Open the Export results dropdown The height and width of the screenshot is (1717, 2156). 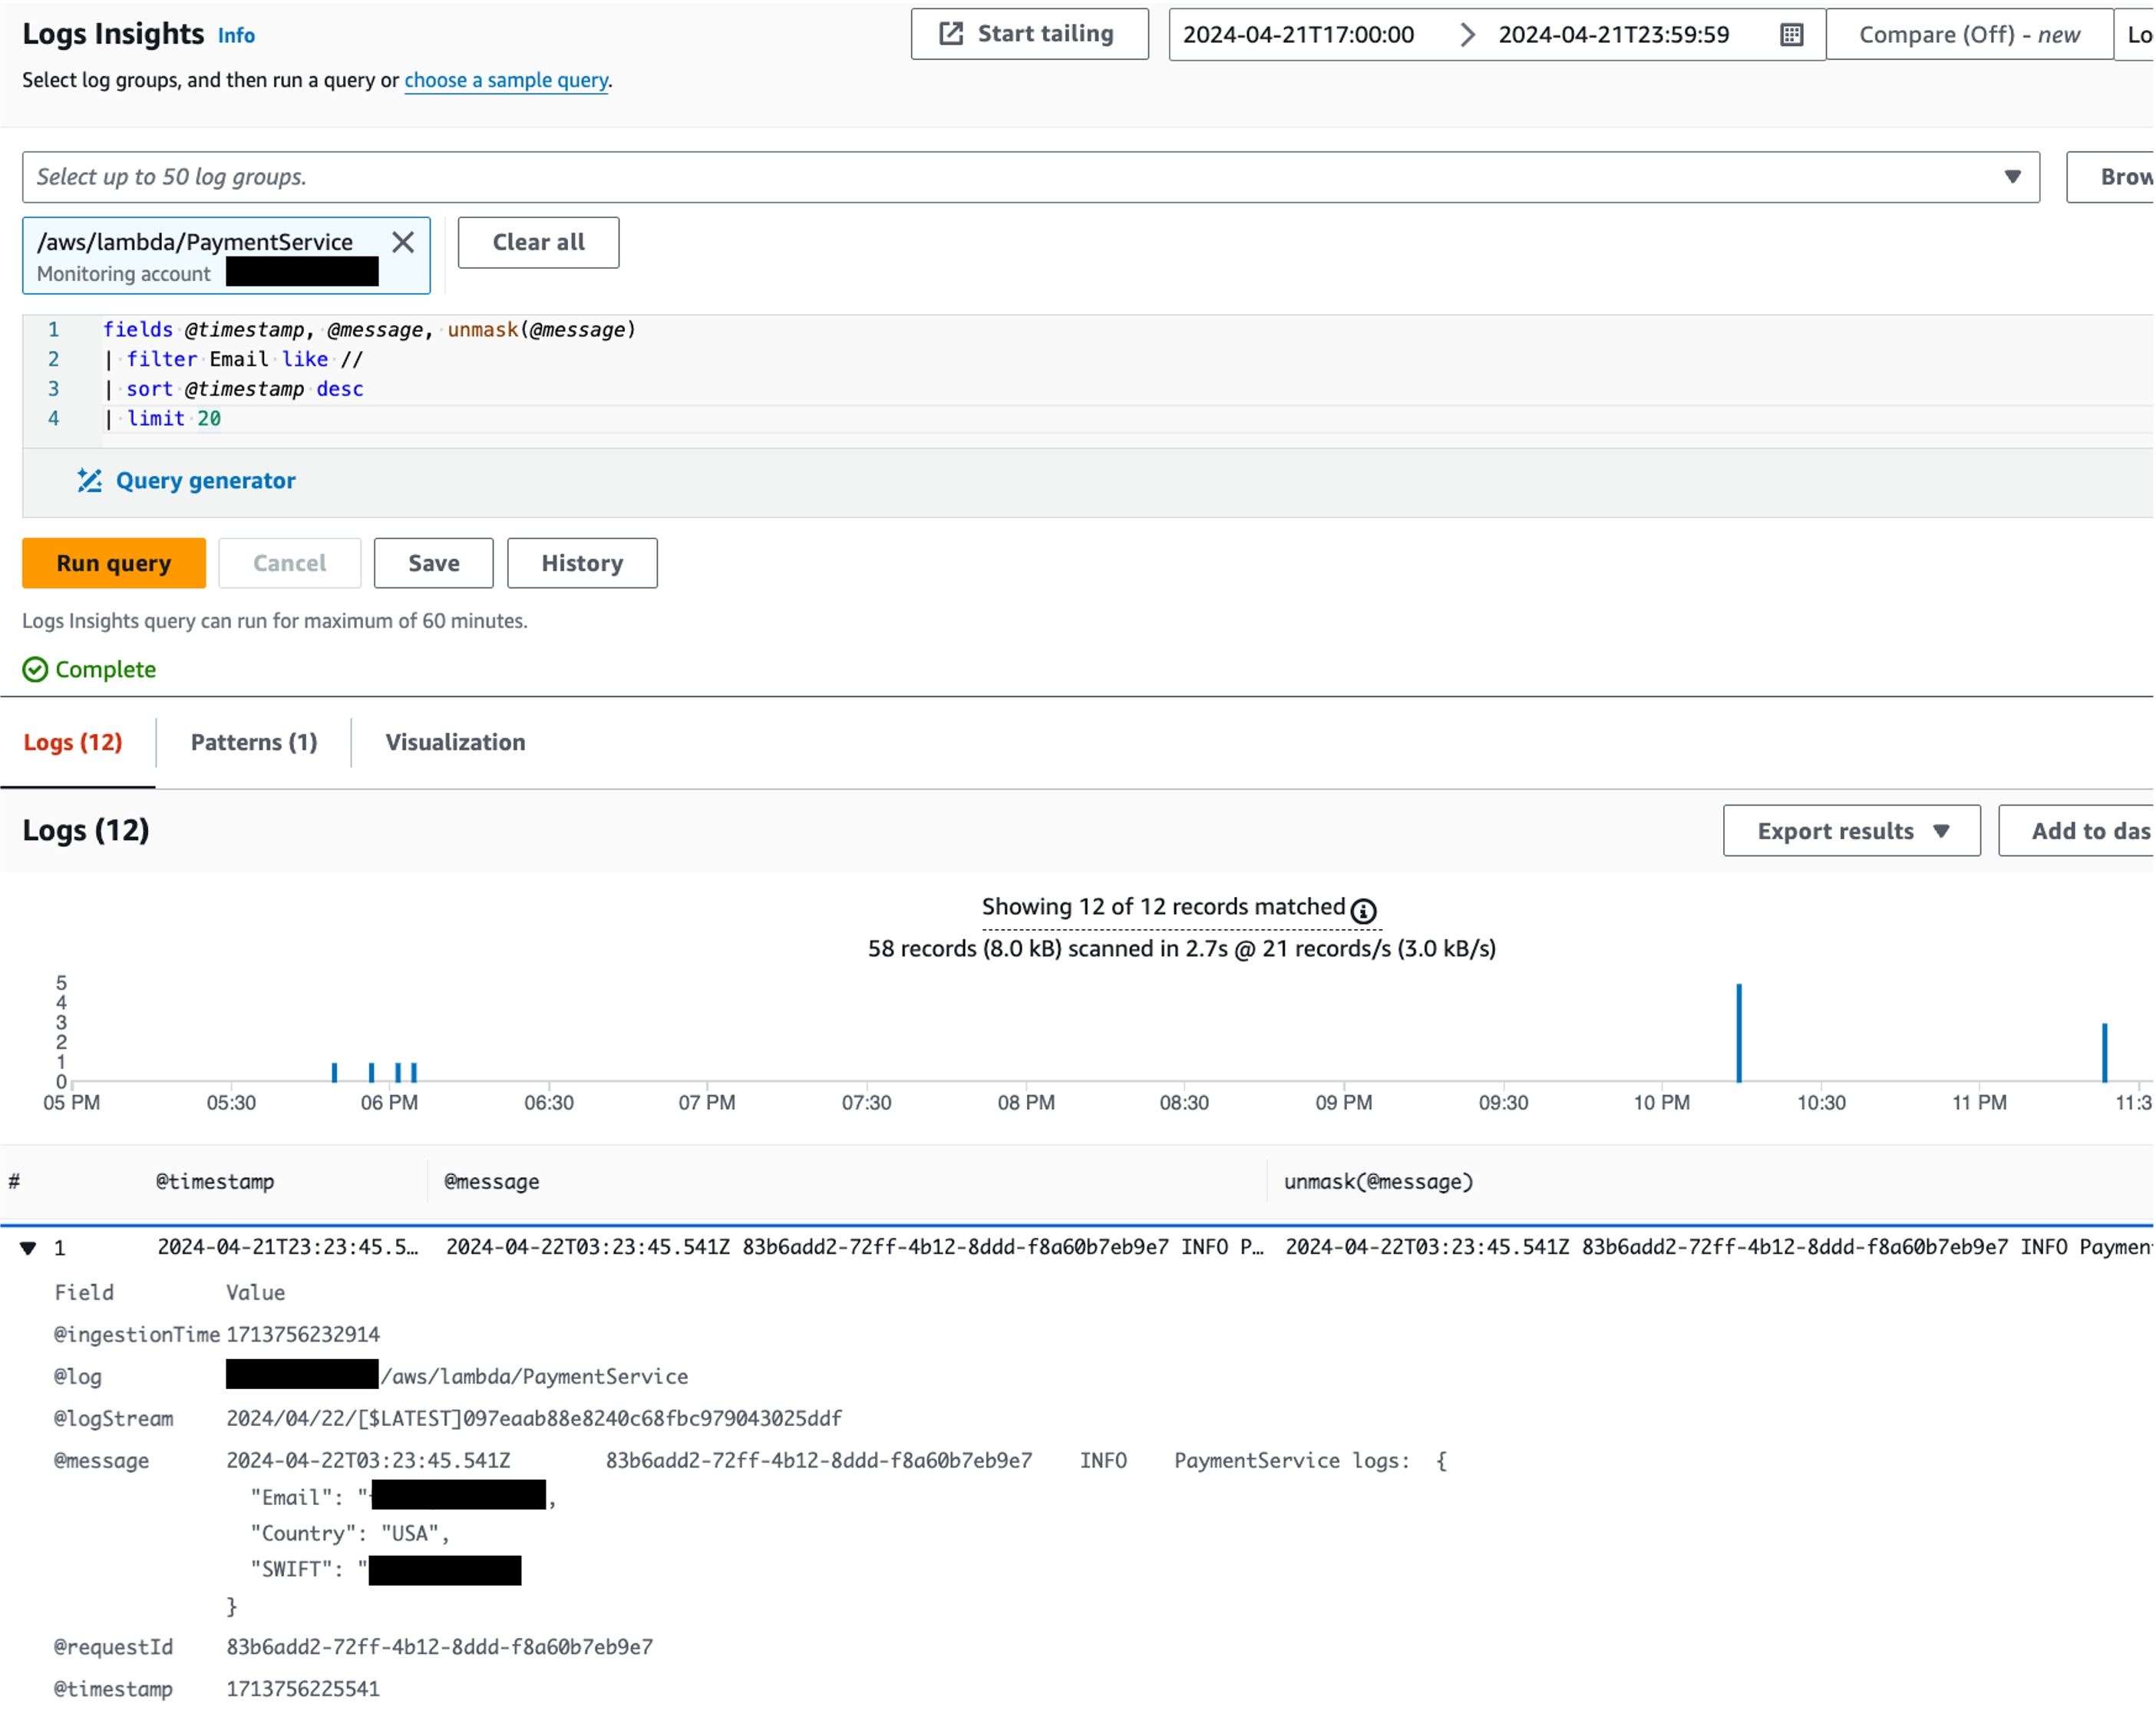pyautogui.click(x=1850, y=831)
